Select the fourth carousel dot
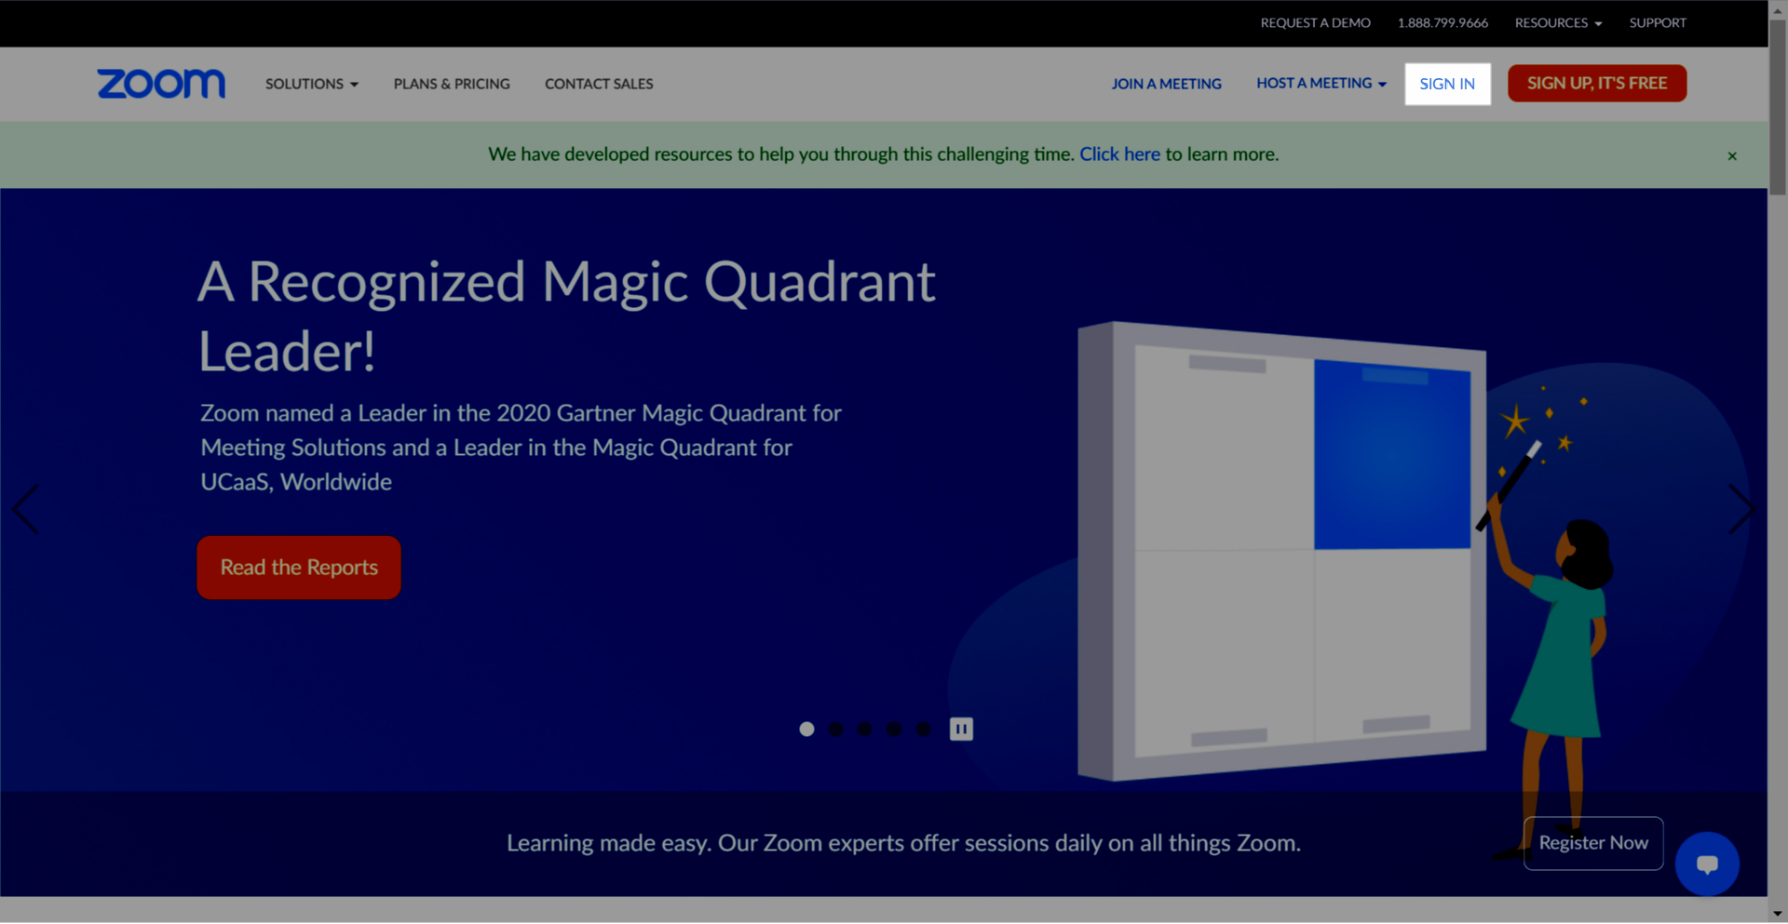The width and height of the screenshot is (1788, 924). (x=893, y=729)
